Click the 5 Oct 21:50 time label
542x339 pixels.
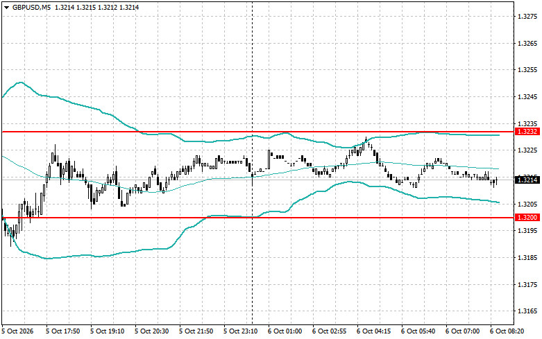(196, 331)
